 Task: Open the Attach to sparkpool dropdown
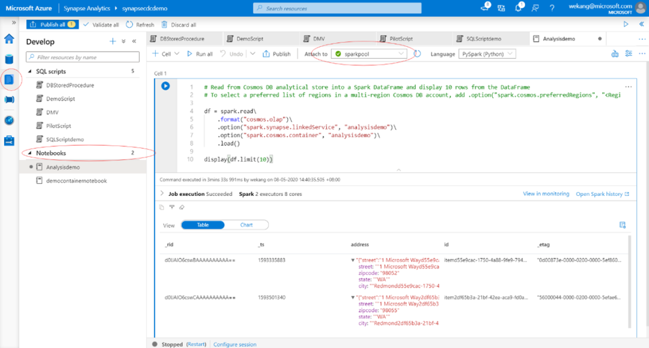click(x=369, y=54)
